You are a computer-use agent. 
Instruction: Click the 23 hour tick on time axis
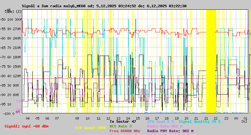click(226, 118)
